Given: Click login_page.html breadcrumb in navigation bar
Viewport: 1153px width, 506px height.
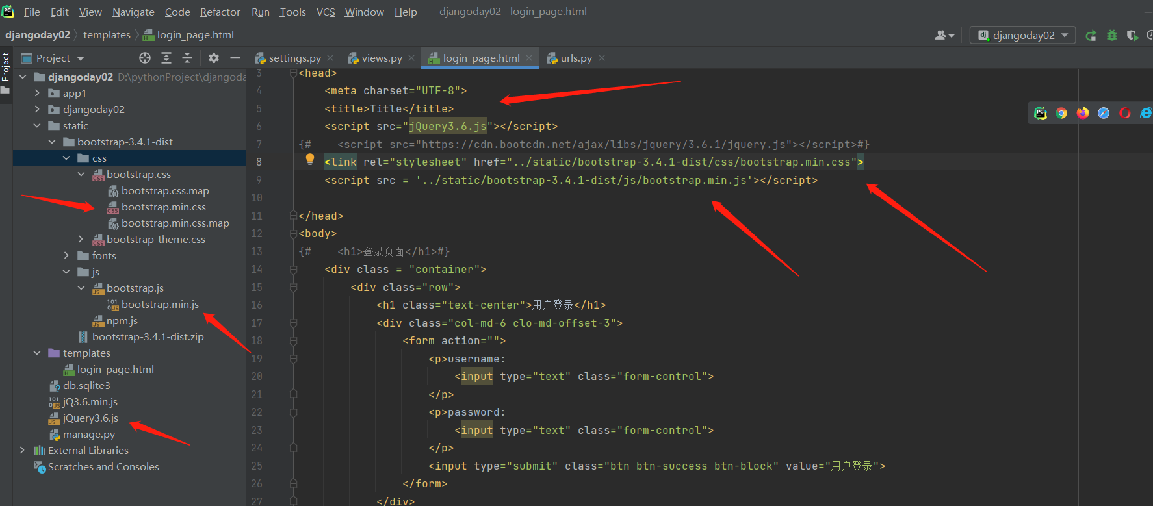Looking at the screenshot, I should [x=188, y=35].
